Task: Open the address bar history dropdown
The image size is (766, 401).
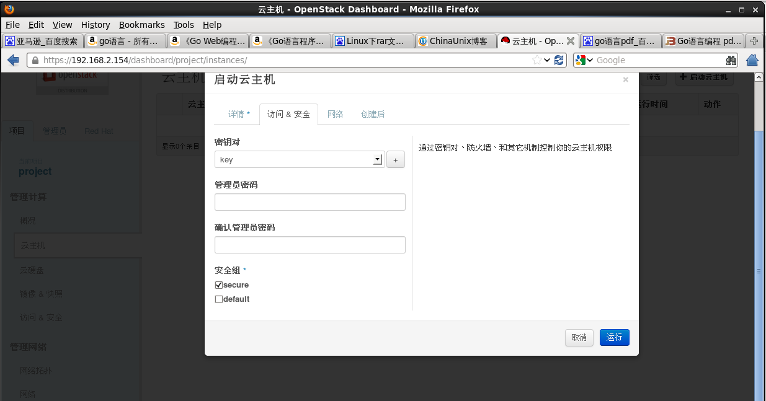Action: pos(546,59)
